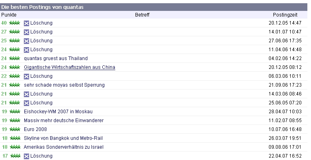The height and width of the screenshot is (160, 311).
Task: Click the X icon on the 17-point posting
Action: (26, 156)
